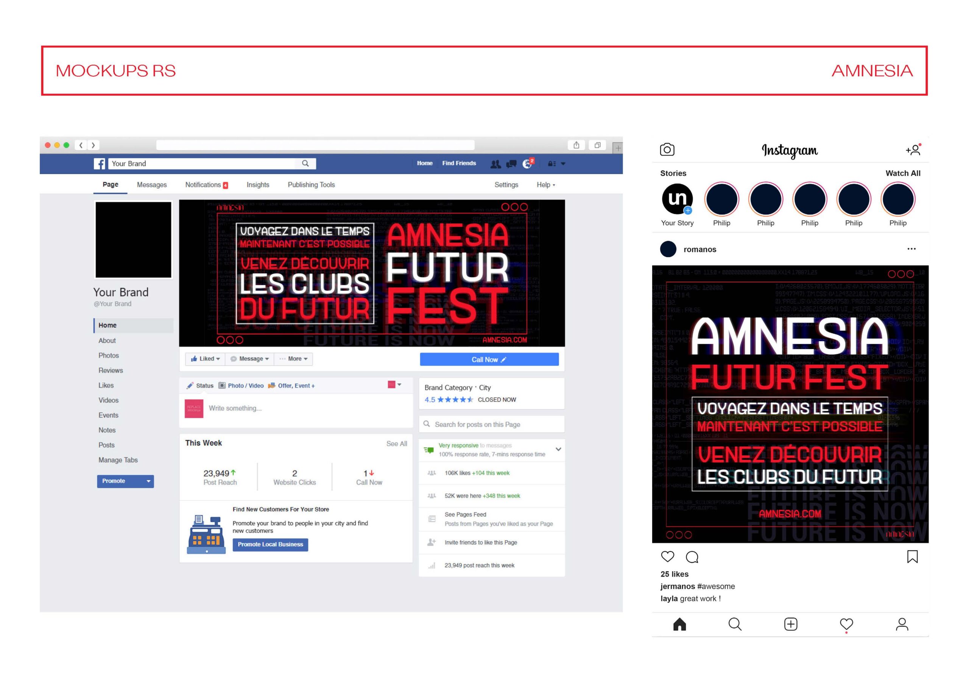This screenshot has width=969, height=686.
Task: Click Promote Local Business button
Action: pyautogui.click(x=270, y=544)
